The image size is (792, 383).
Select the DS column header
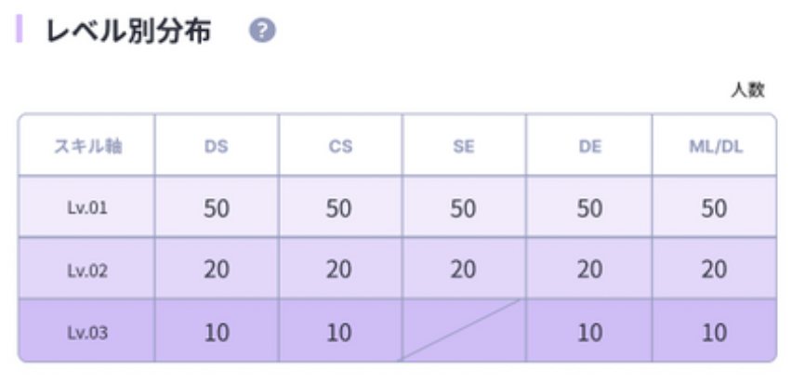point(216,146)
